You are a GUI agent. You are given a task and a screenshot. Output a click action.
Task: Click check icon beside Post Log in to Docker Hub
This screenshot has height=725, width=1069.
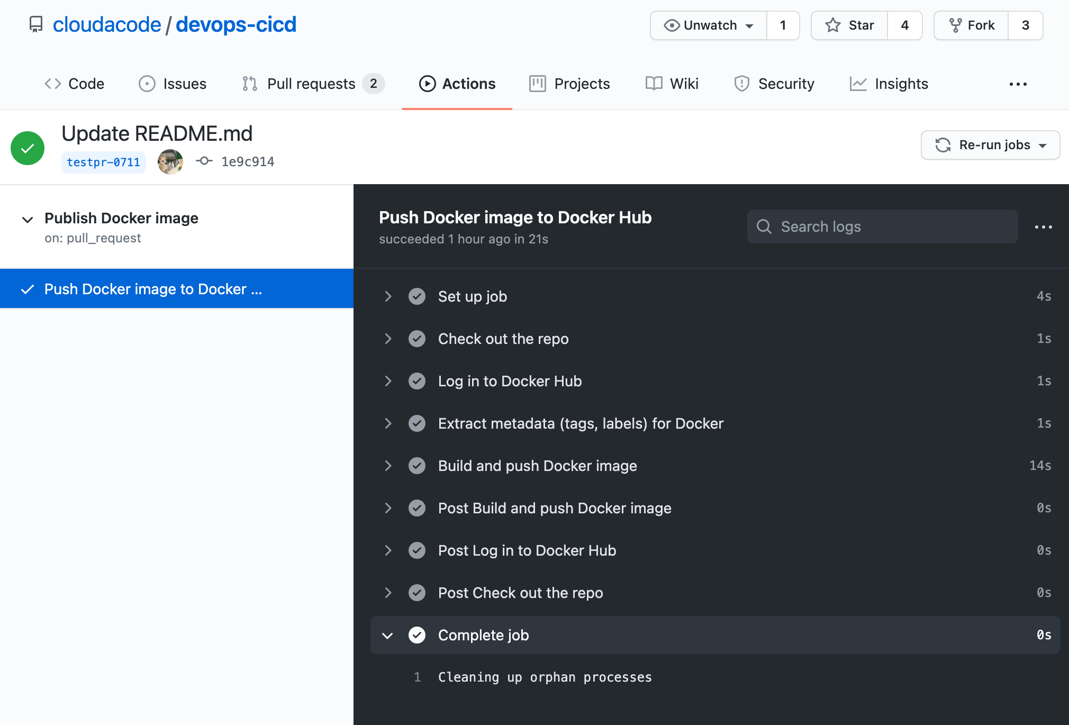(417, 550)
